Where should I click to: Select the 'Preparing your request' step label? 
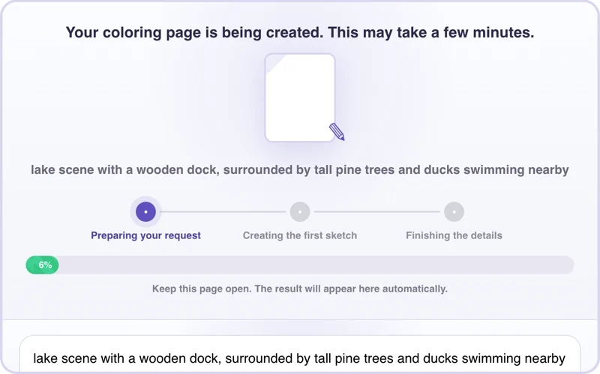tap(145, 235)
